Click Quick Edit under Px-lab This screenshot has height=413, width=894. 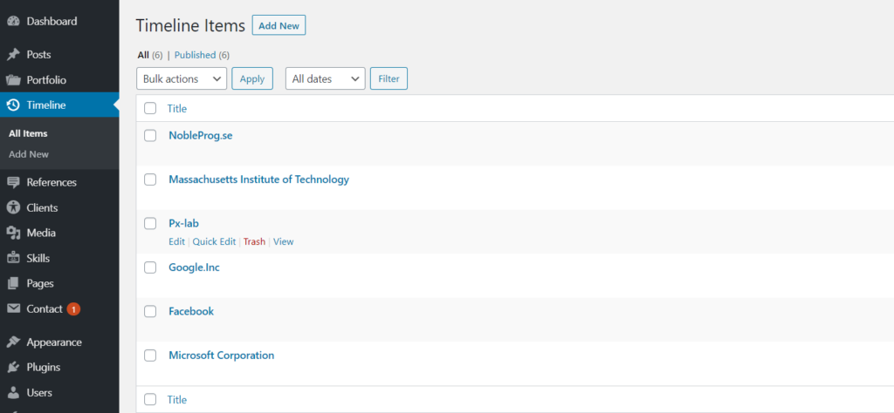pyautogui.click(x=214, y=241)
